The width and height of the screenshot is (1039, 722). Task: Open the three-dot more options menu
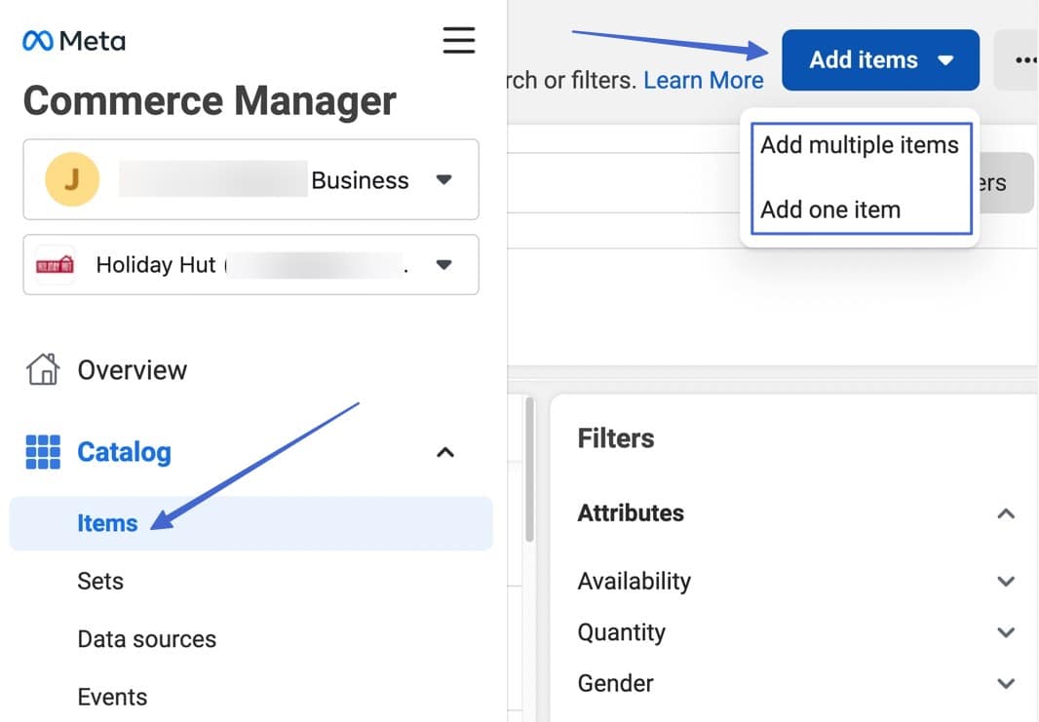[1025, 59]
